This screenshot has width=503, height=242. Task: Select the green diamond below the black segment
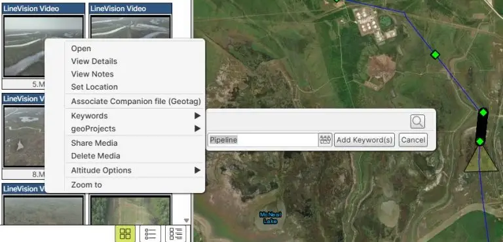coord(479,141)
